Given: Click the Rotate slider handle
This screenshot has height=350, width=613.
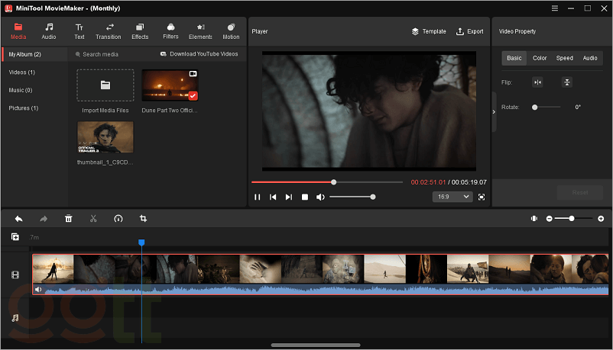Looking at the screenshot, I should click(x=535, y=108).
